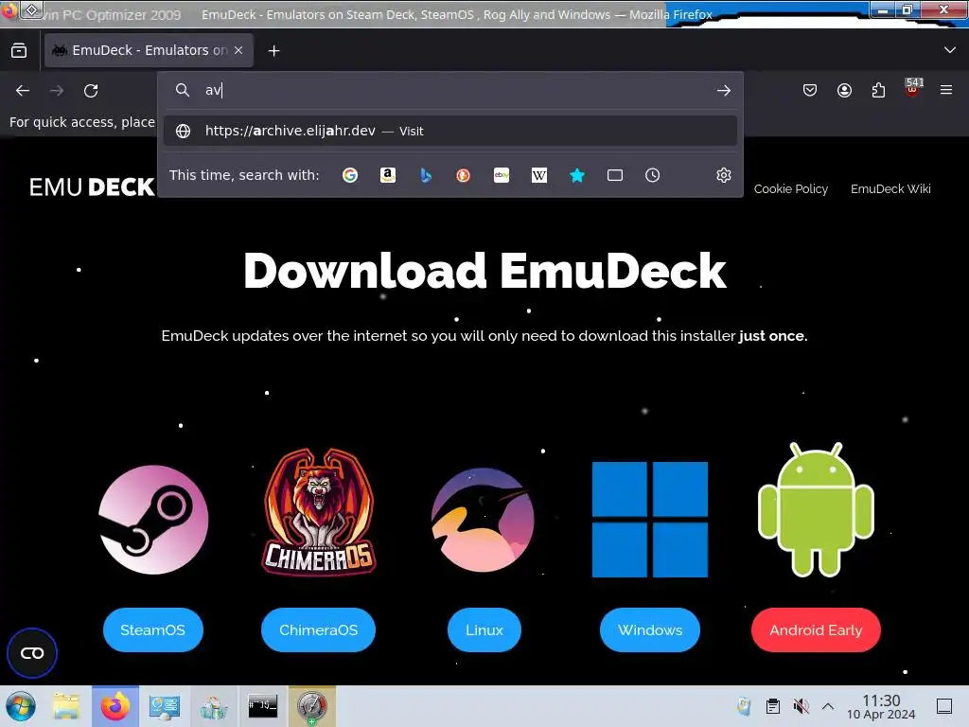Open Firefox View button left of tabs
Viewport: 969px width, 727px height.
pos(19,51)
